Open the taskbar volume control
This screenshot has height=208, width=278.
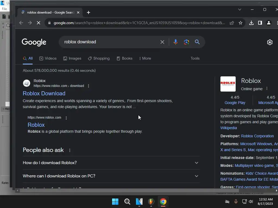click(251, 201)
